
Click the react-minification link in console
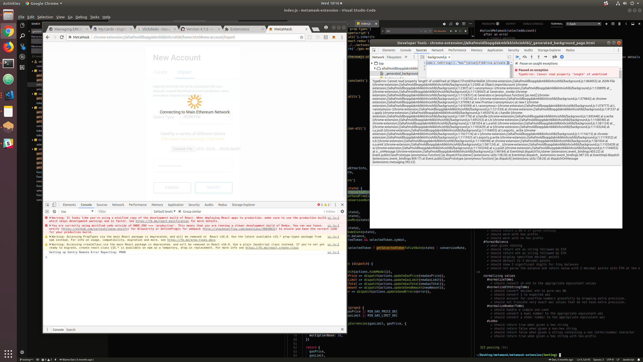pyautogui.click(x=162, y=221)
